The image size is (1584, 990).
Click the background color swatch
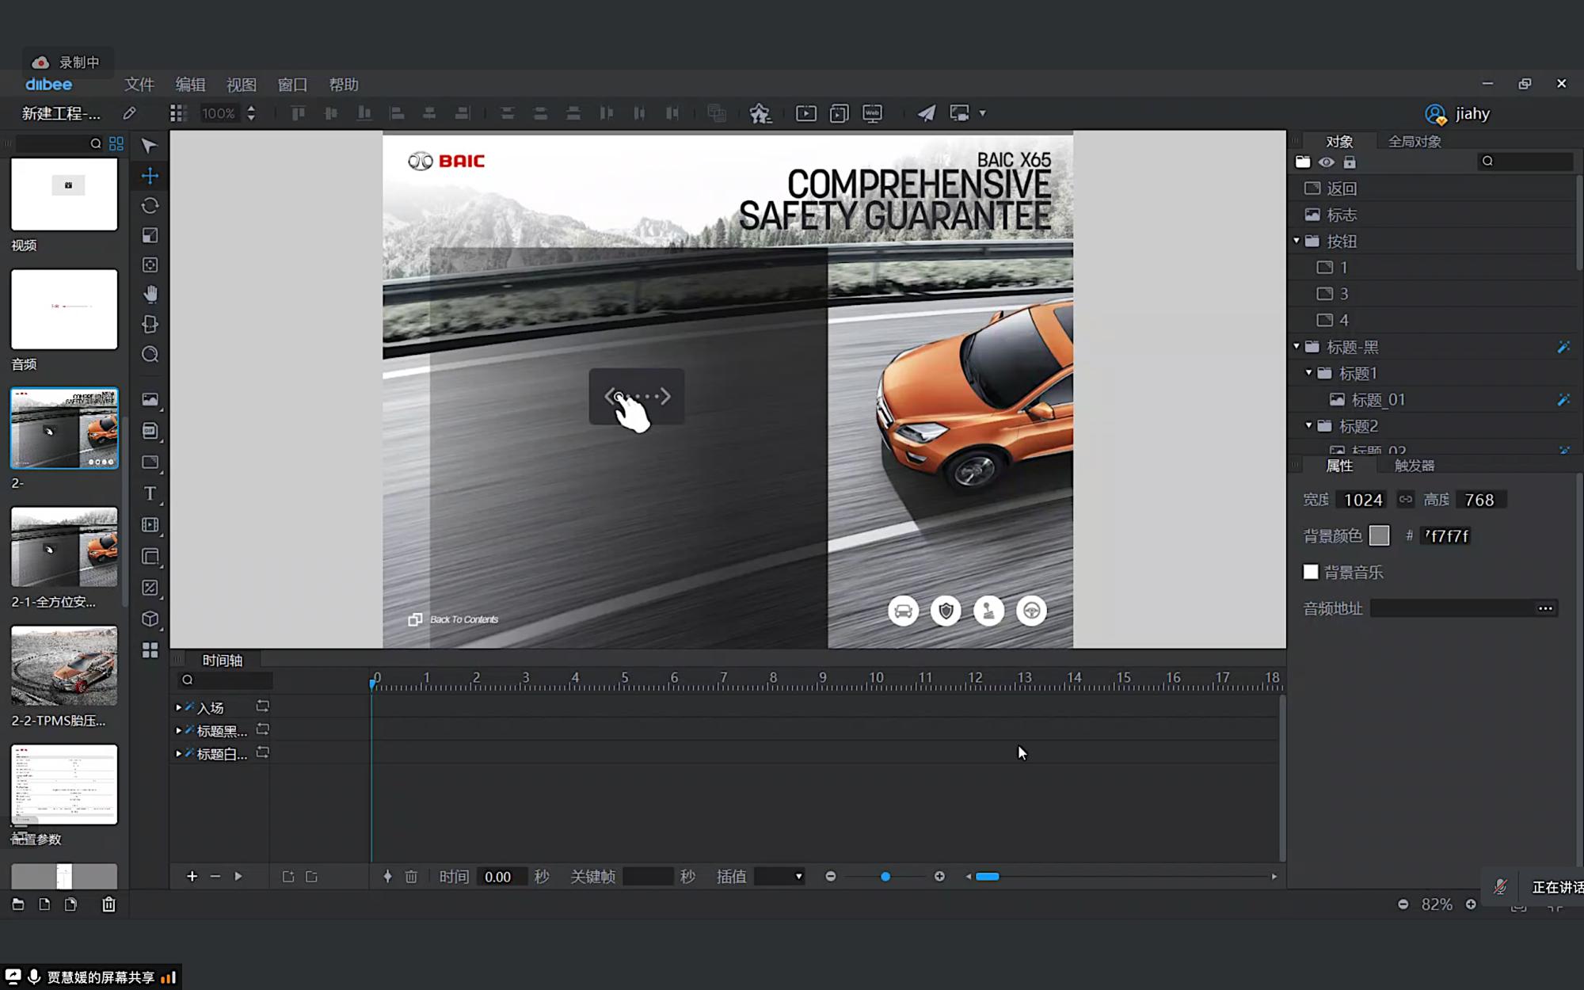point(1379,536)
